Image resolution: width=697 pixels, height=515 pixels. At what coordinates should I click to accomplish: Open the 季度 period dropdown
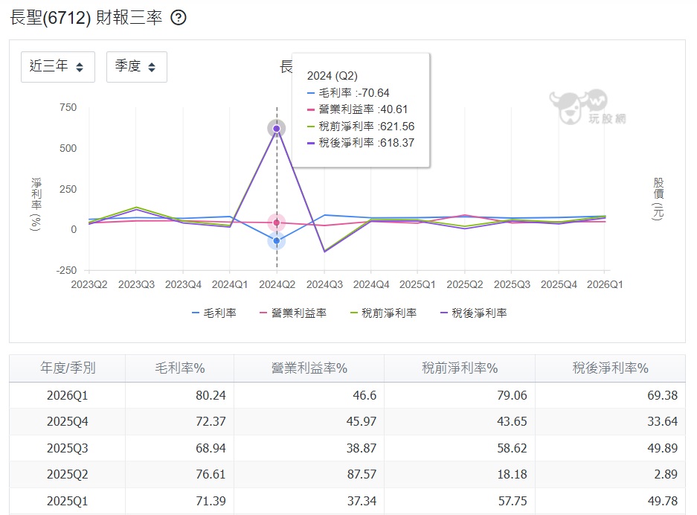coord(137,67)
